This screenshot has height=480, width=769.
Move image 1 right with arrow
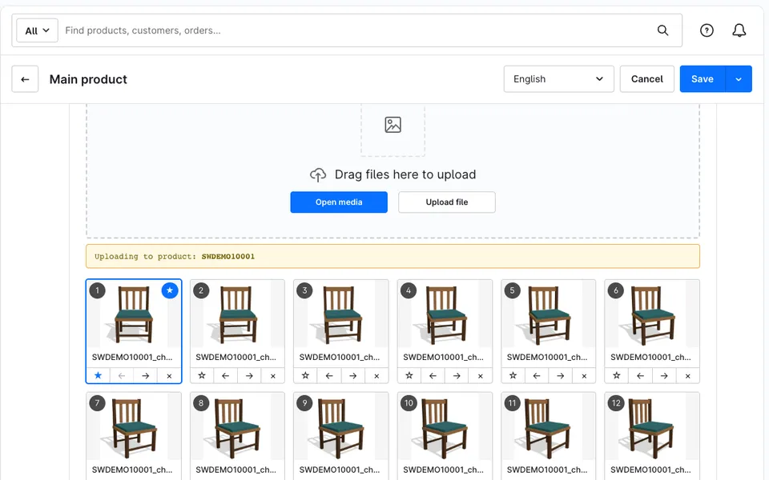click(146, 376)
